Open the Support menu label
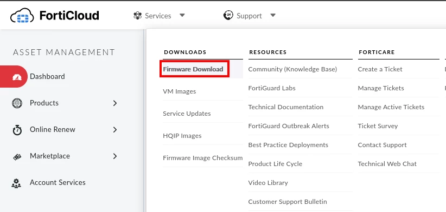Screen dimensions: 446x212 249,16
